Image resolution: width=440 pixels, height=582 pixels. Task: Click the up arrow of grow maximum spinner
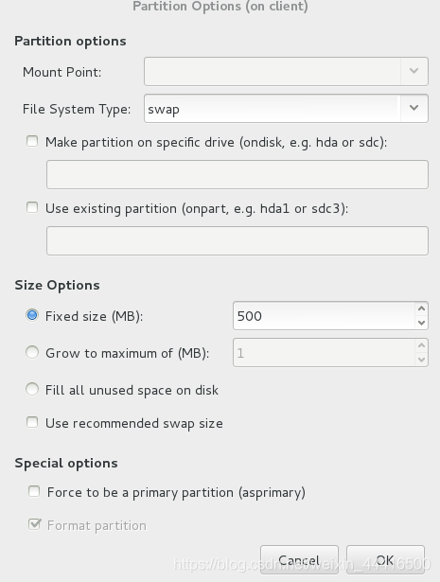coord(421,345)
